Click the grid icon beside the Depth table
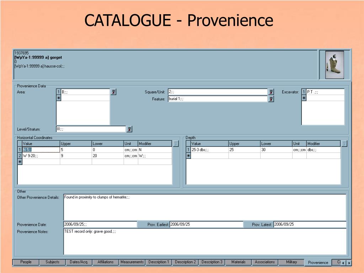Image resolution: width=364 pixels, height=273 pixels. click(x=344, y=144)
